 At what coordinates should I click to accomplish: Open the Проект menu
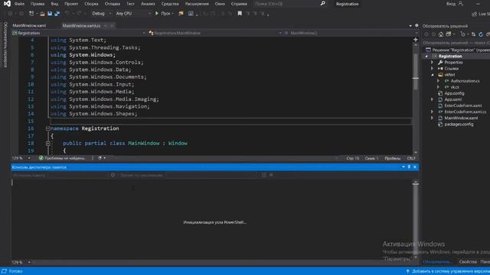[x=71, y=4]
